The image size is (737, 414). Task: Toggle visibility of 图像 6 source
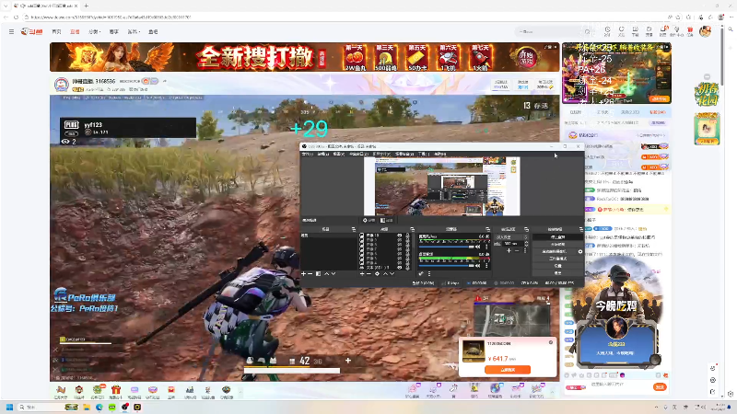[399, 254]
